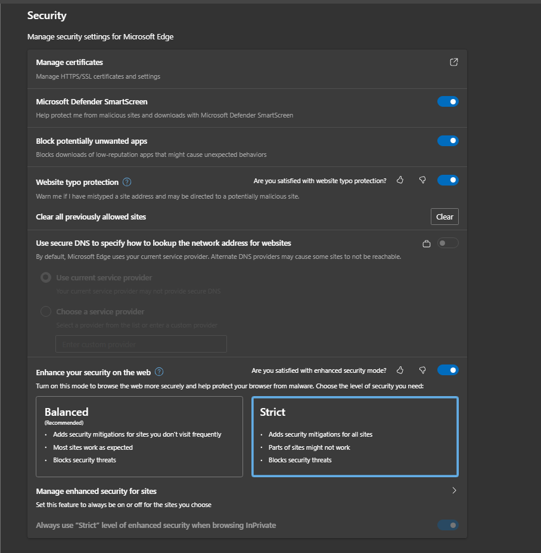The image size is (541, 553).
Task: Click briefcase managed icon beside secure DNS
Action: click(x=427, y=243)
